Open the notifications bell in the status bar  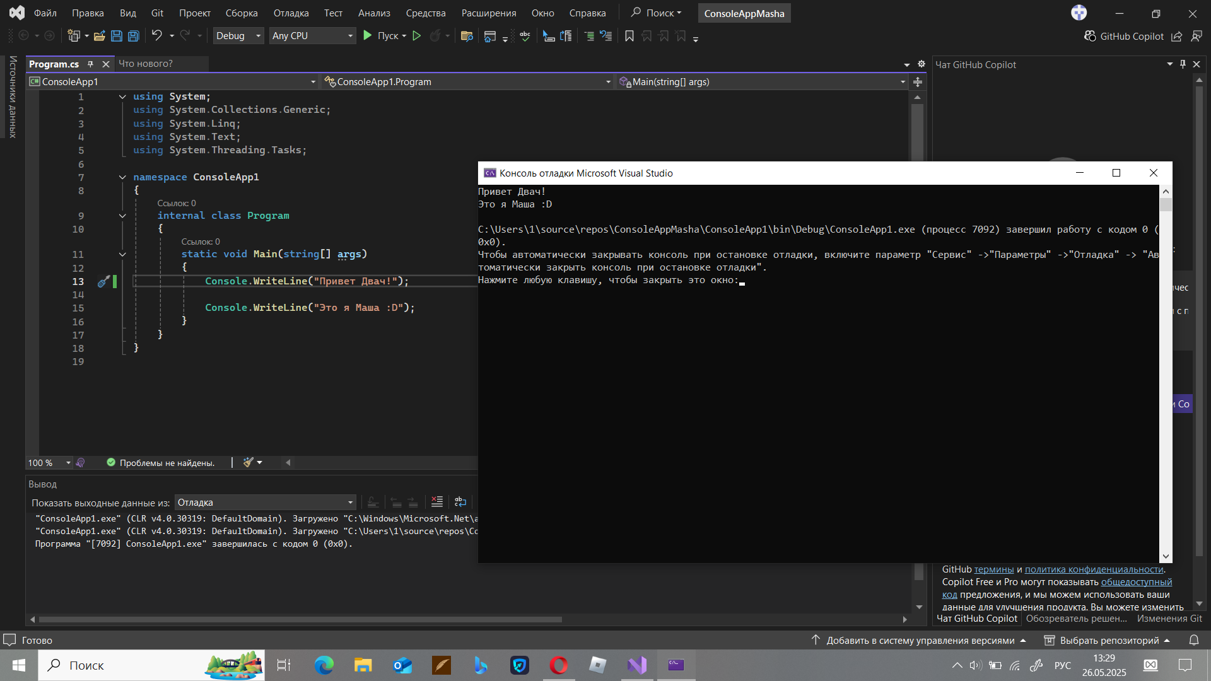click(x=1194, y=640)
